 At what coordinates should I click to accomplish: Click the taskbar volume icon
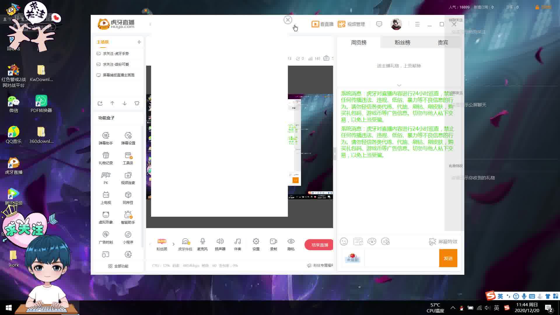click(488, 308)
